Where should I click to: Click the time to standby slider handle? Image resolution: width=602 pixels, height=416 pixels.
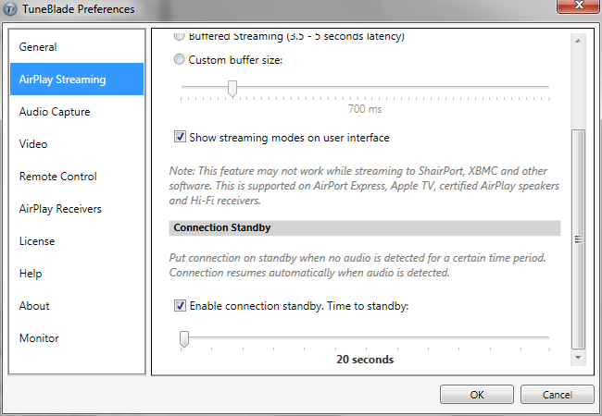[184, 339]
